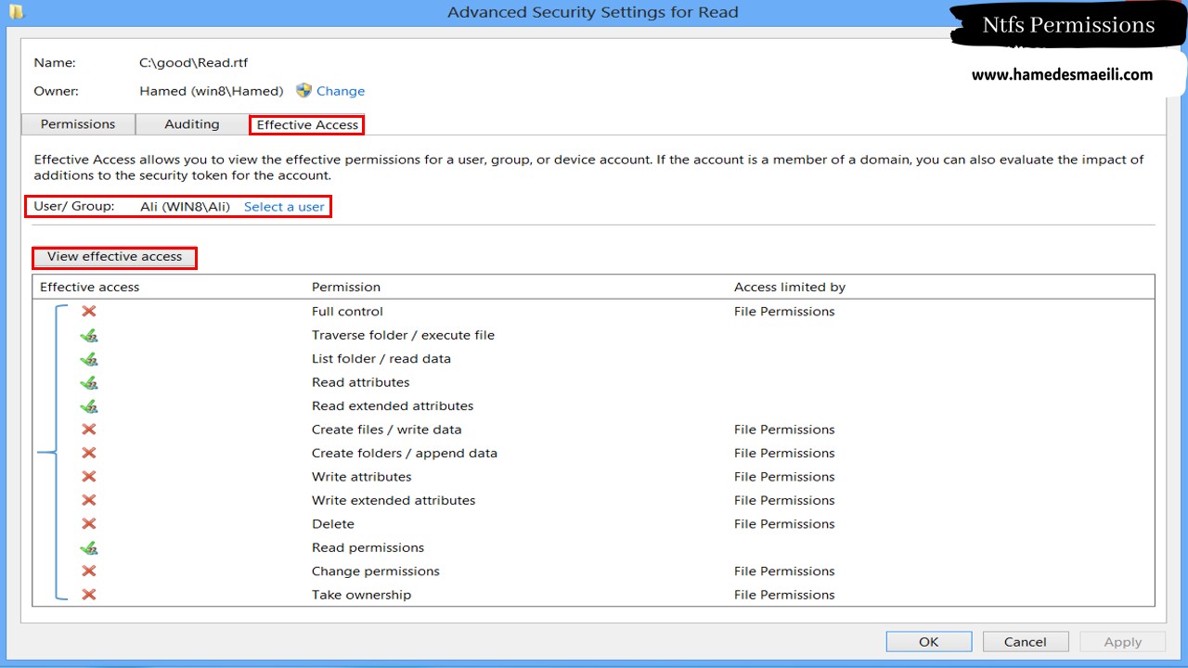Select the Traverse folder / execute file row text
Viewport: 1188px width, 668px height.
click(x=403, y=335)
